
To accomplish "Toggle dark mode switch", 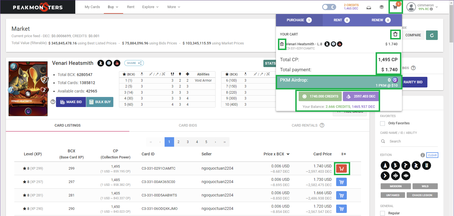I will click(329, 7).
